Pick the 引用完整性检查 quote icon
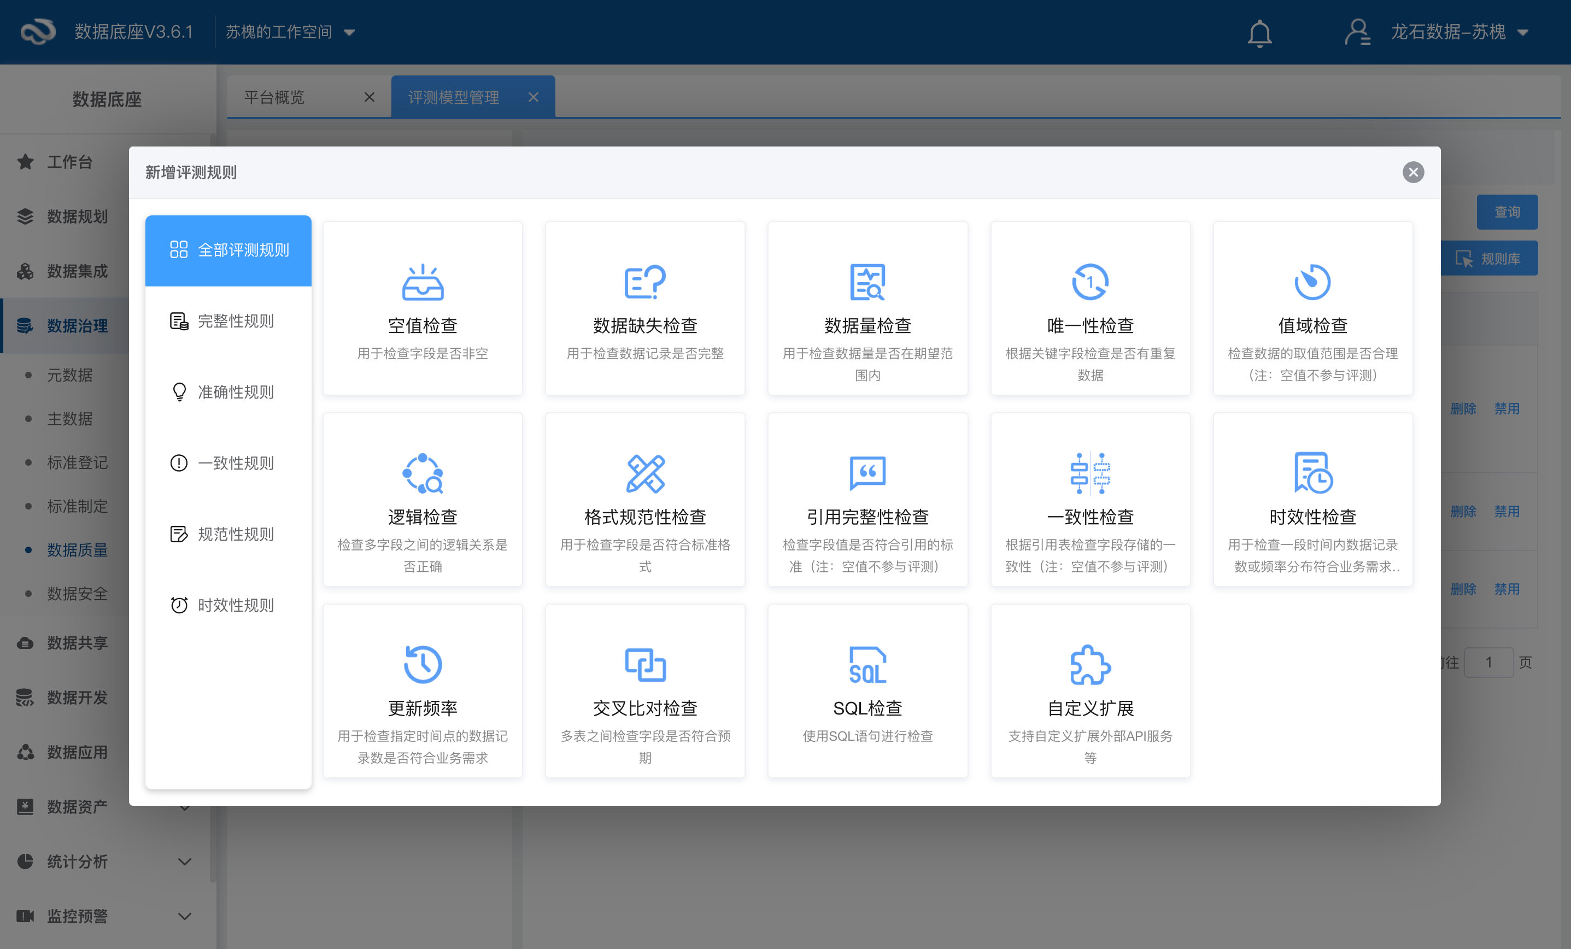 point(867,473)
